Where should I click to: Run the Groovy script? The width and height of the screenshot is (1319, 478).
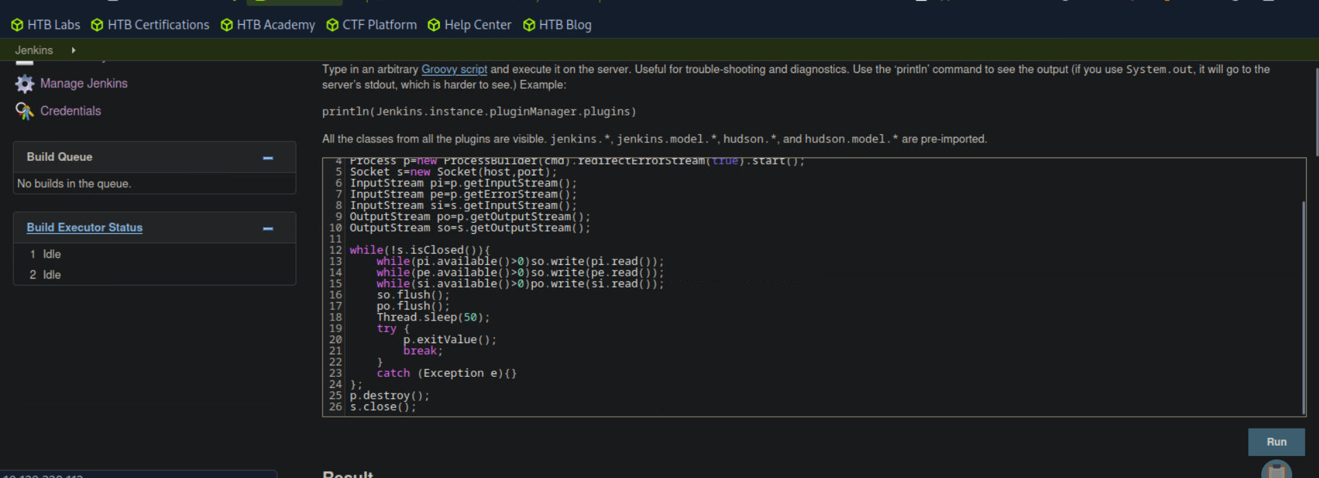[1276, 442]
